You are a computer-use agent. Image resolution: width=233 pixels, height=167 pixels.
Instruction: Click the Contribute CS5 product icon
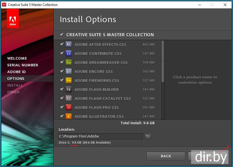[69, 53]
